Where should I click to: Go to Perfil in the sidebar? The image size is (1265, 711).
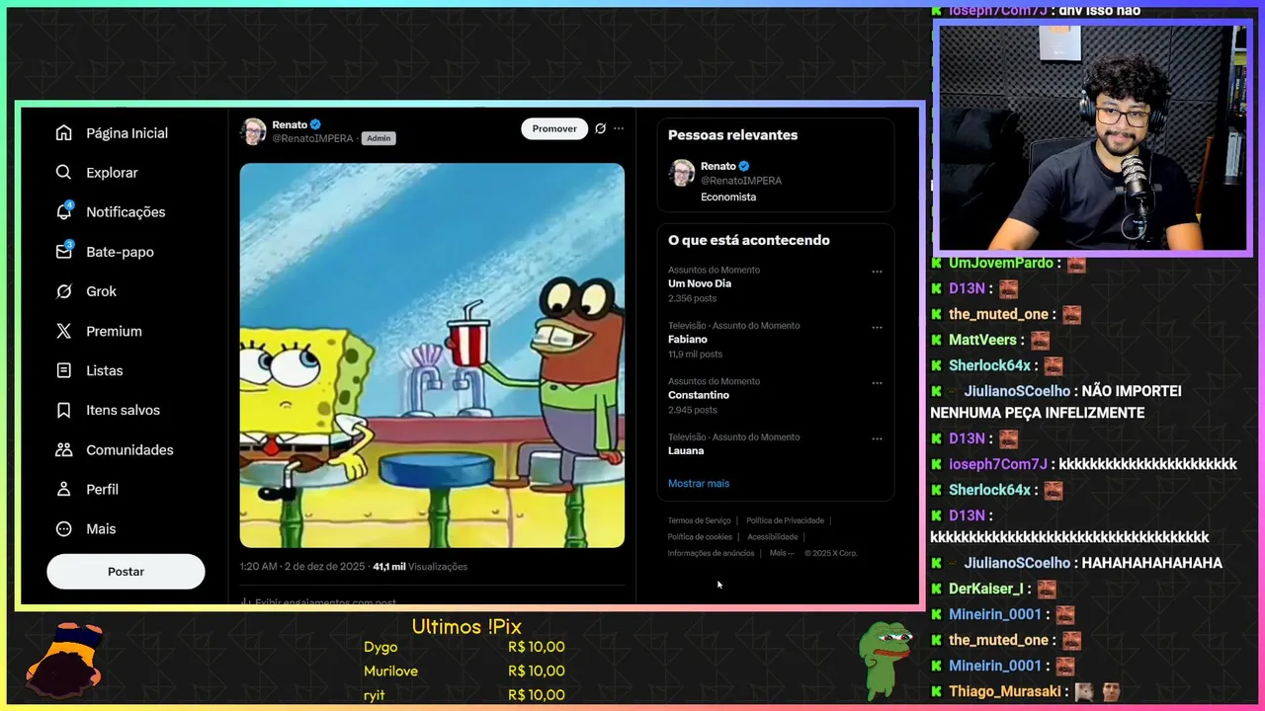[x=87, y=489]
